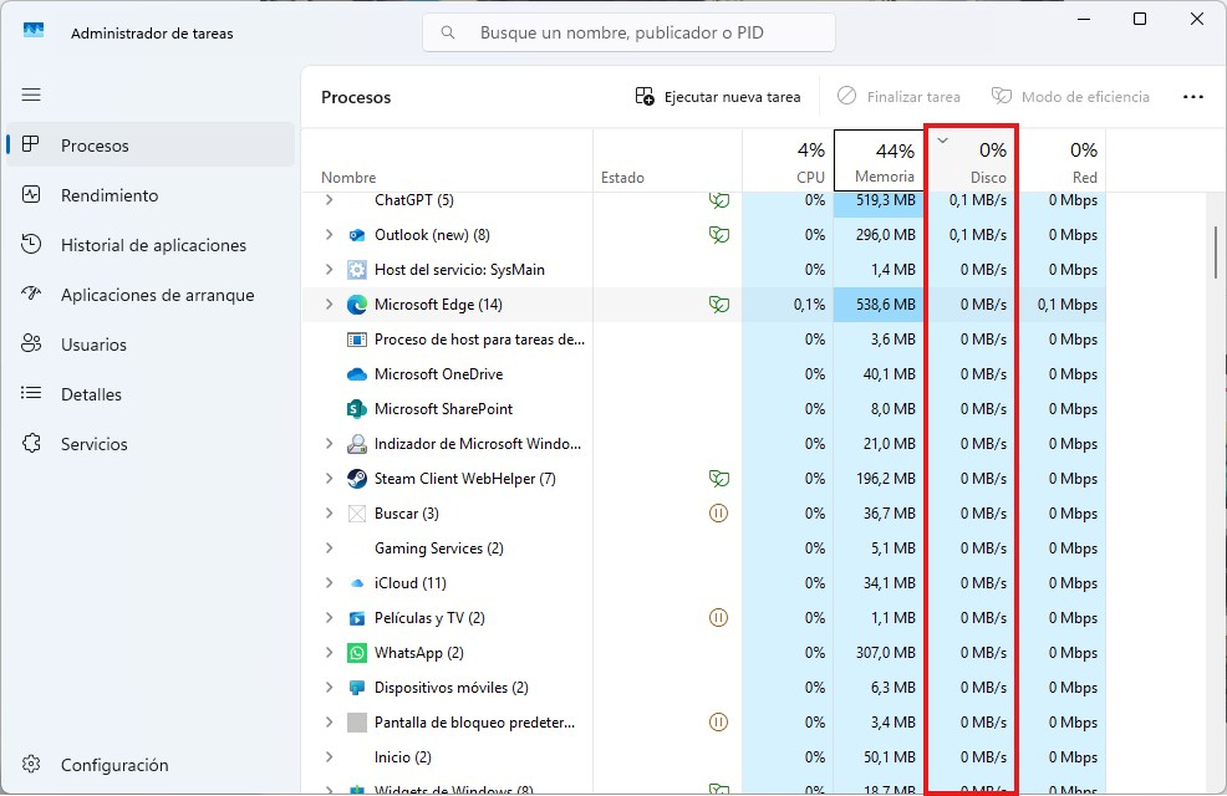Open the Usuarios page

coord(150,344)
